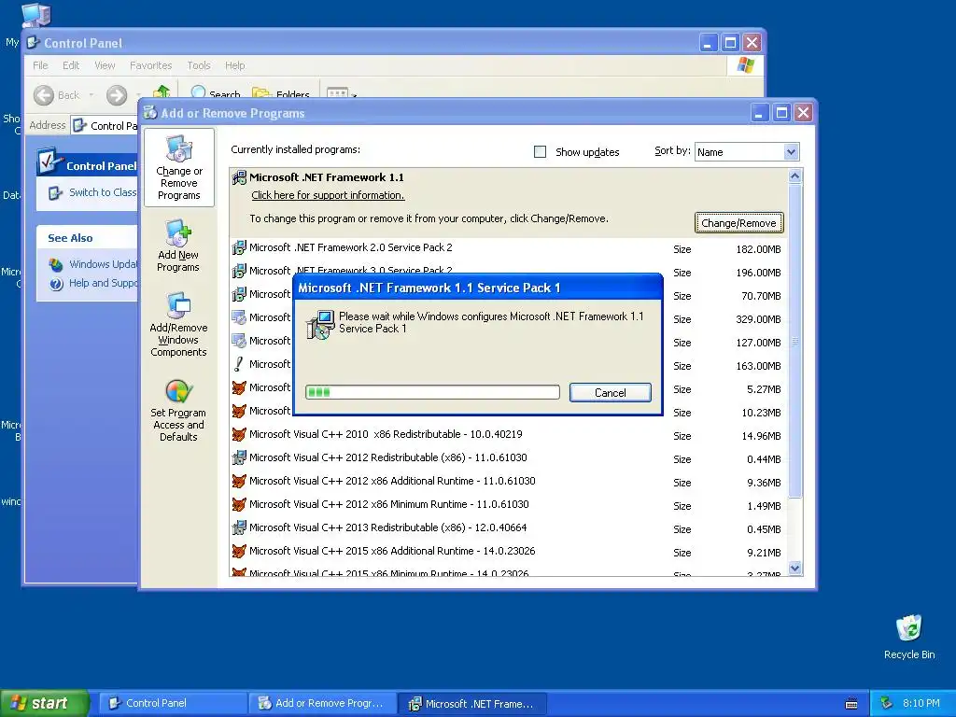Open the Back button history dropdown arrow
The width and height of the screenshot is (956, 717).
coord(91,95)
